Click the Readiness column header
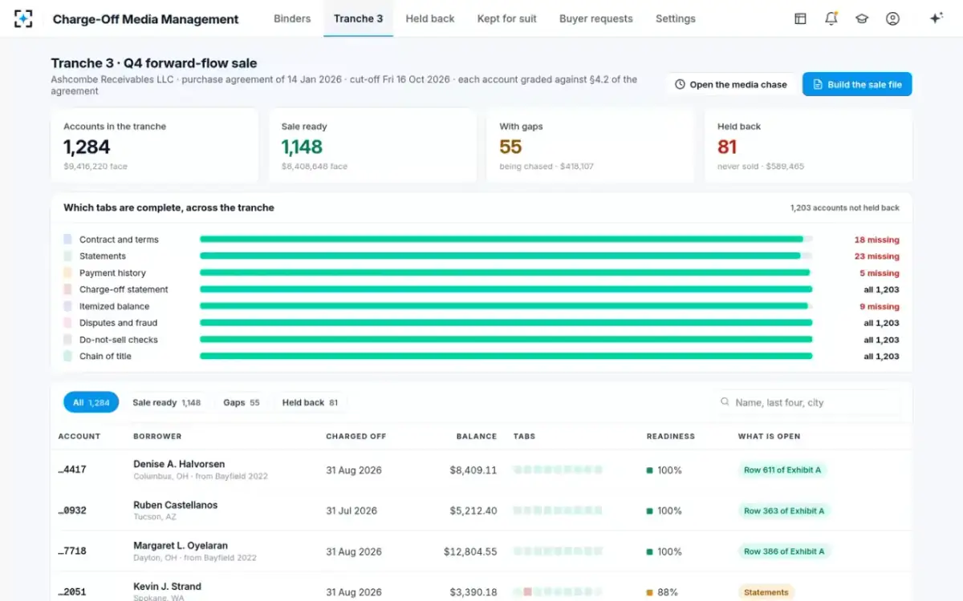Image resolution: width=963 pixels, height=601 pixels. pyautogui.click(x=670, y=437)
